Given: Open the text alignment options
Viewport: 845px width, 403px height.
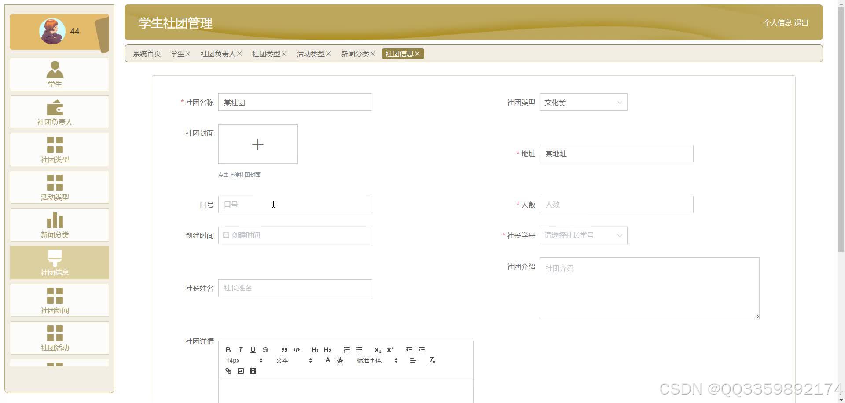Looking at the screenshot, I should [413, 360].
